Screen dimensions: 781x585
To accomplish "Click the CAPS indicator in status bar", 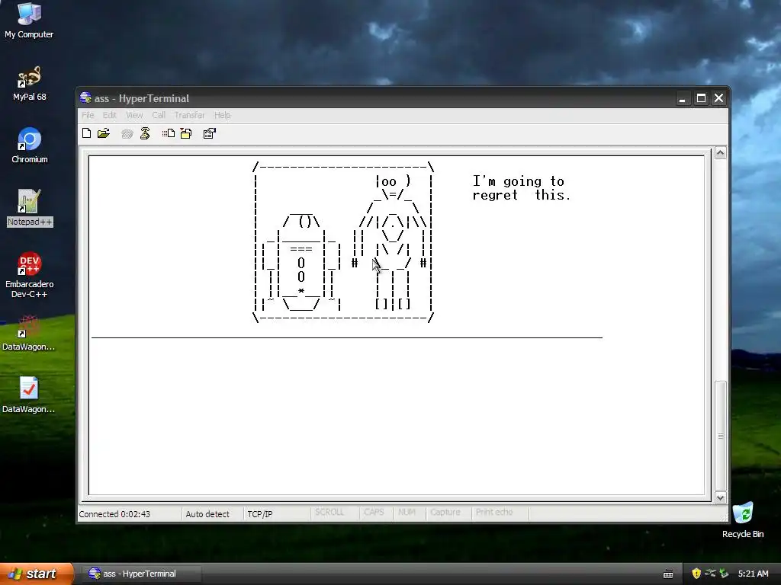I will pos(376,513).
